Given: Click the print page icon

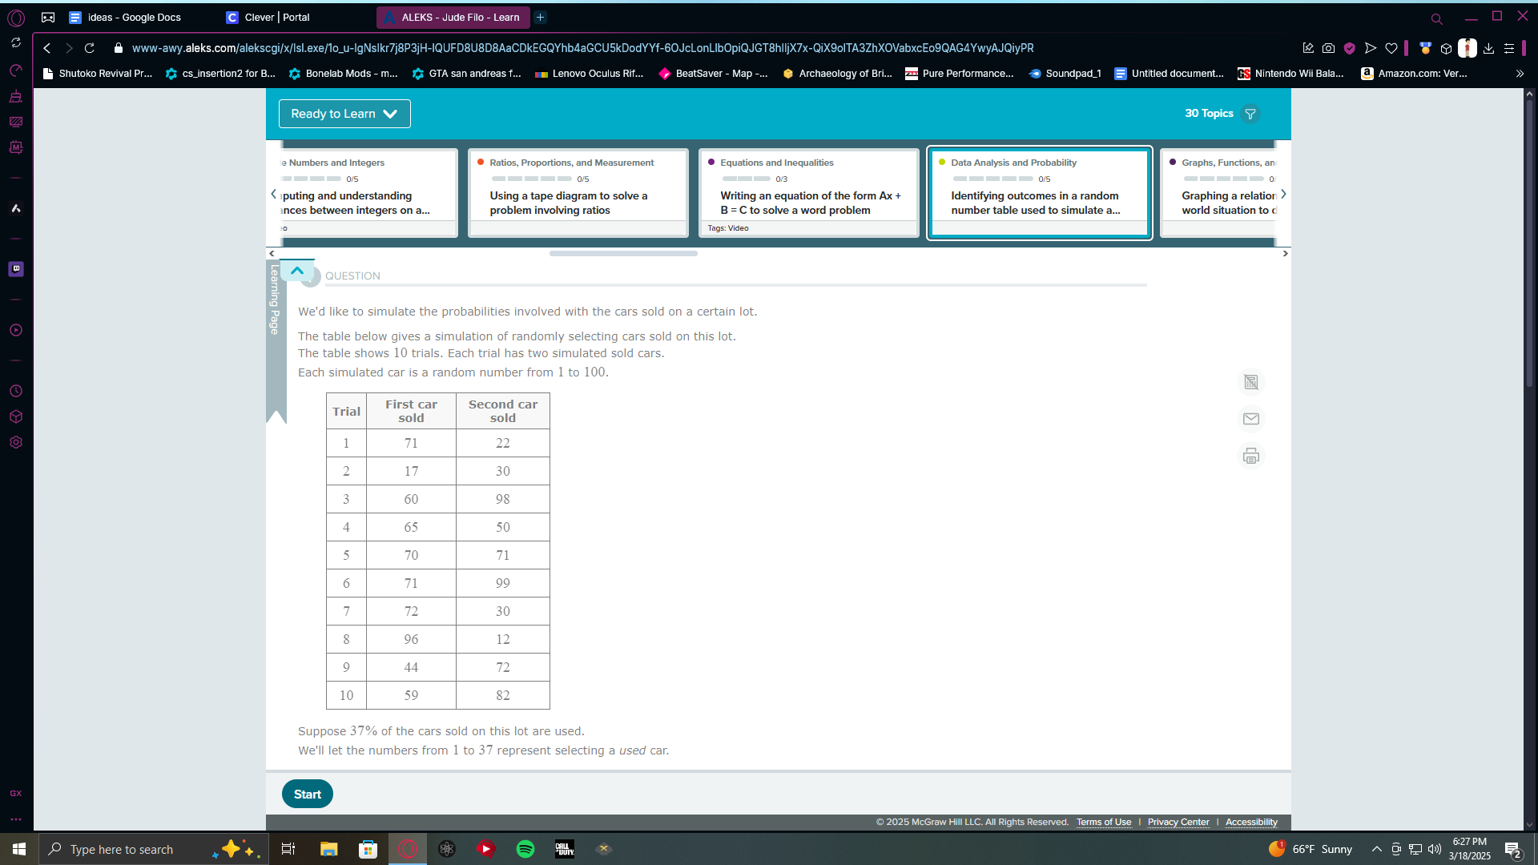Looking at the screenshot, I should (1251, 457).
